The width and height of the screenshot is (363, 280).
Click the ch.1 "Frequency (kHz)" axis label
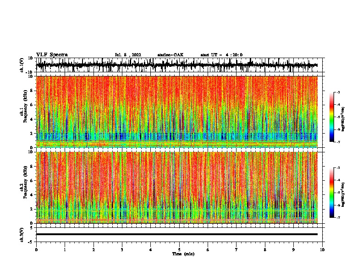(25, 106)
